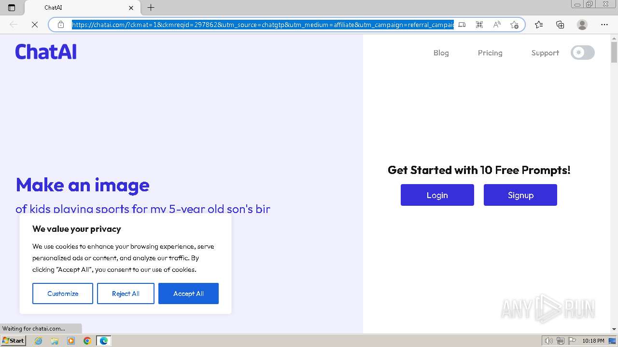Click the Show desktop tray icon

tap(612, 341)
